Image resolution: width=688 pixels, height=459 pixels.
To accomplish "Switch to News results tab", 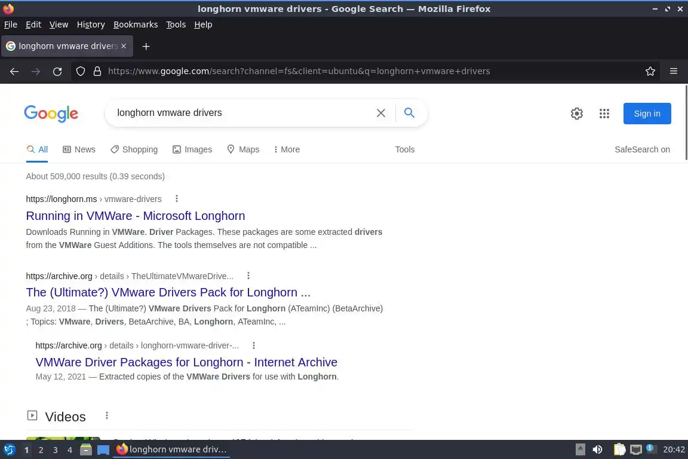I will tap(79, 149).
